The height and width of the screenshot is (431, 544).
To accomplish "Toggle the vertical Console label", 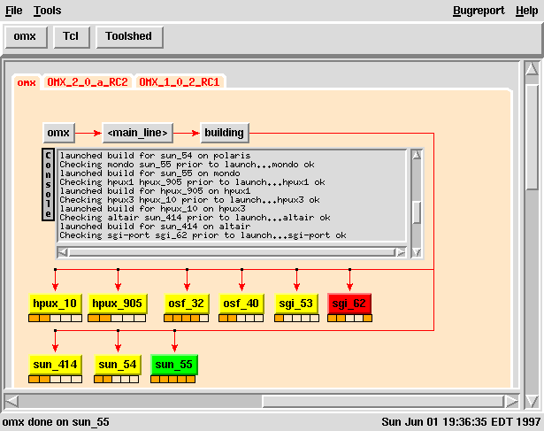I will coord(48,184).
